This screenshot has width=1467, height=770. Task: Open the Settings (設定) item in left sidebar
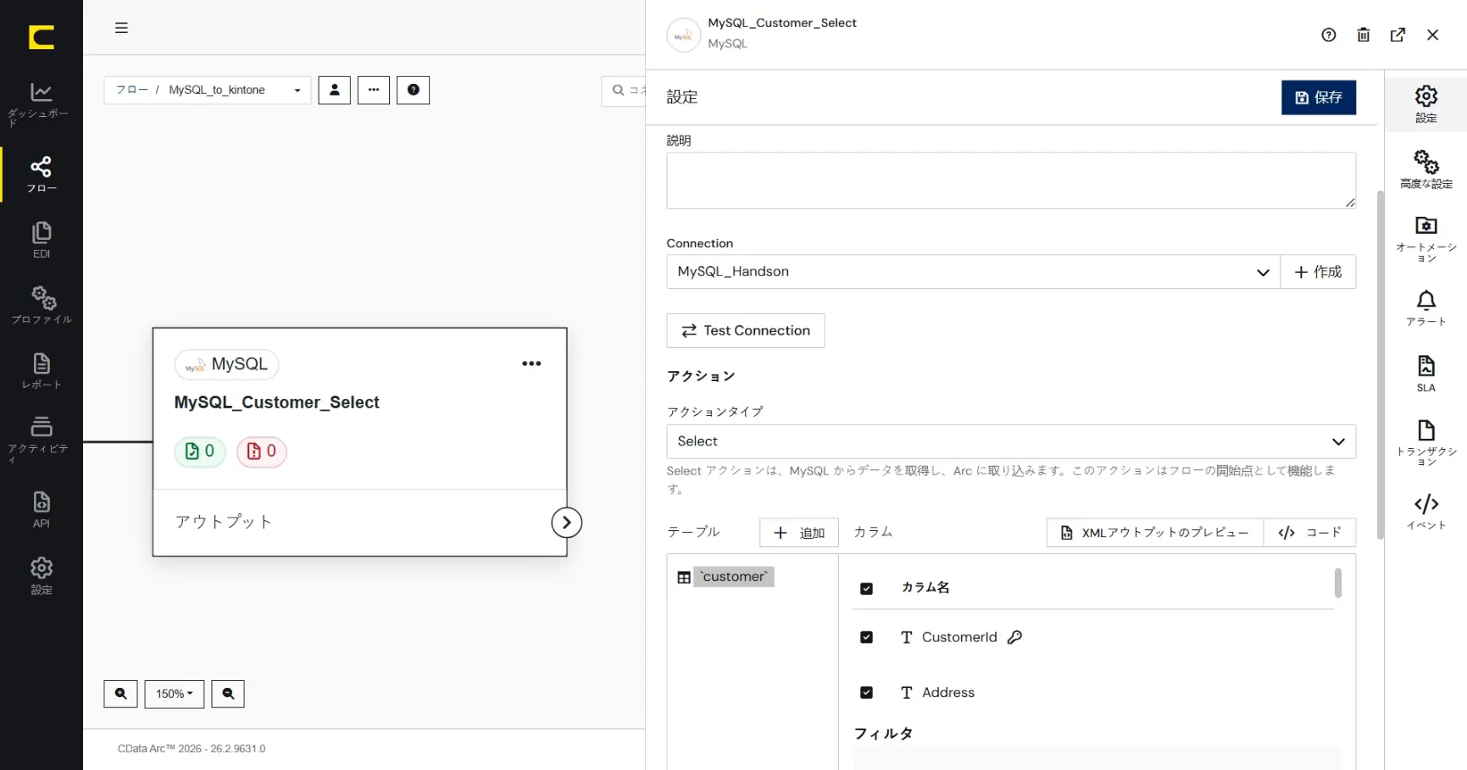41,576
